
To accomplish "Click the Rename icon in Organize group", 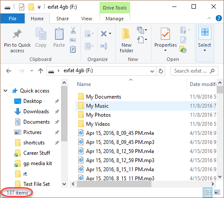I will coord(104,46).
